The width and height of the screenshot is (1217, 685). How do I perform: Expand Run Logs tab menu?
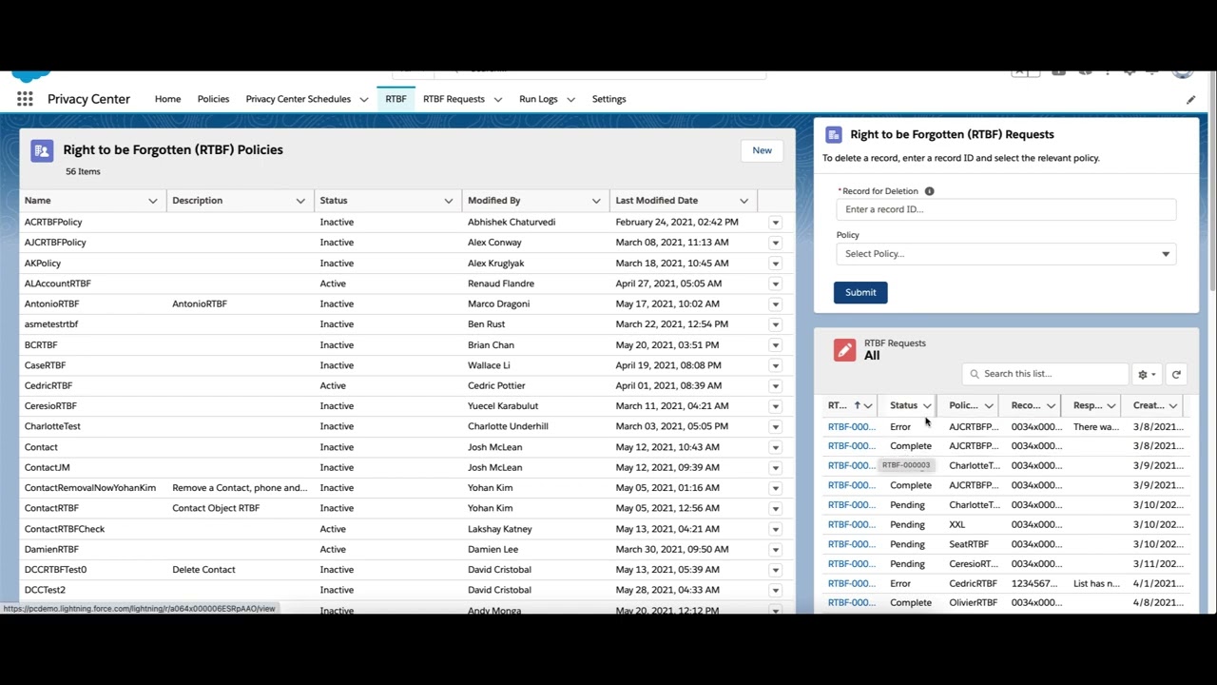(x=570, y=99)
